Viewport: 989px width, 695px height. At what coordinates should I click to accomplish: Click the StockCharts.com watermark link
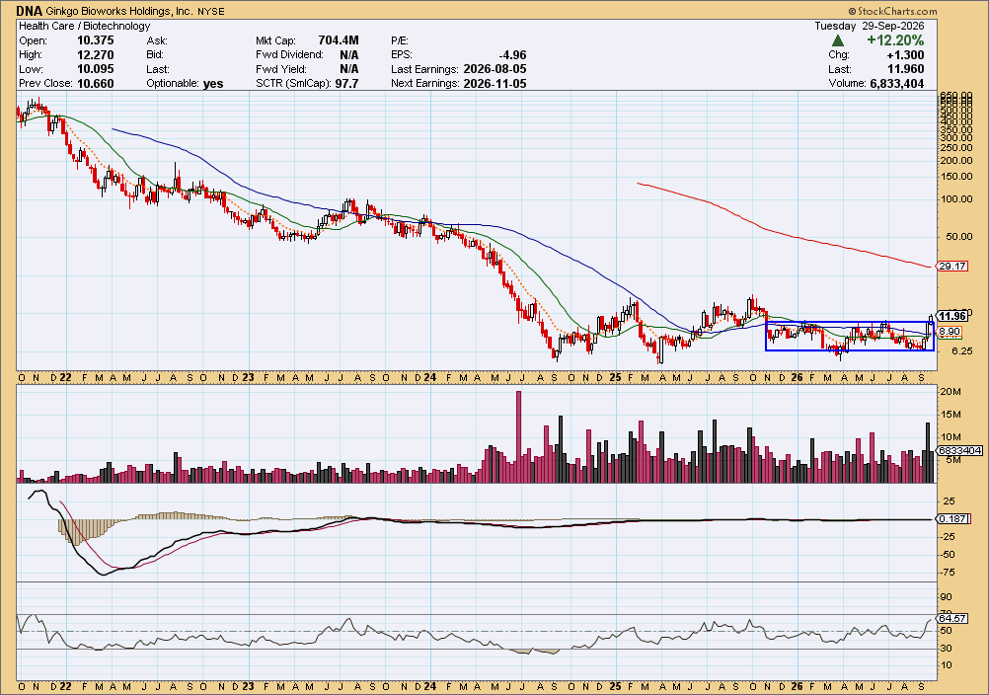(892, 11)
